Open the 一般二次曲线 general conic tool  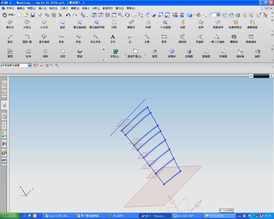tap(217, 39)
